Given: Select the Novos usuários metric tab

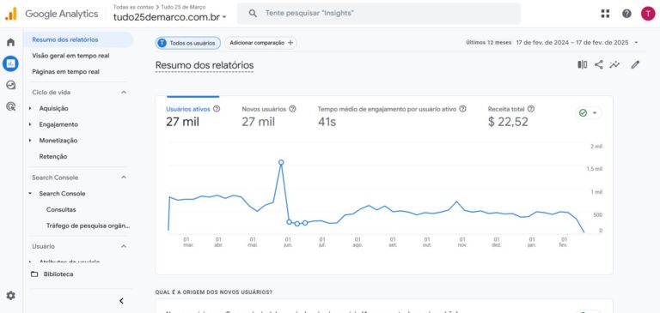Looking at the screenshot, I should click(x=269, y=116).
